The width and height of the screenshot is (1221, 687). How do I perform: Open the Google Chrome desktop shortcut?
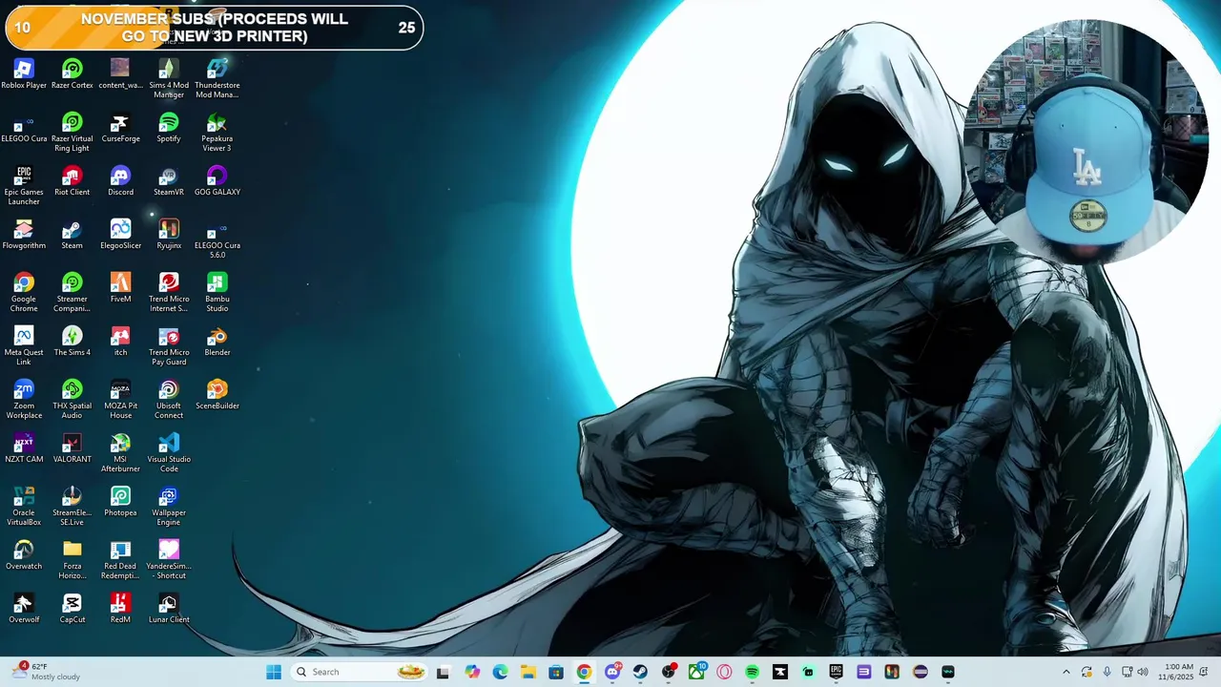[24, 292]
